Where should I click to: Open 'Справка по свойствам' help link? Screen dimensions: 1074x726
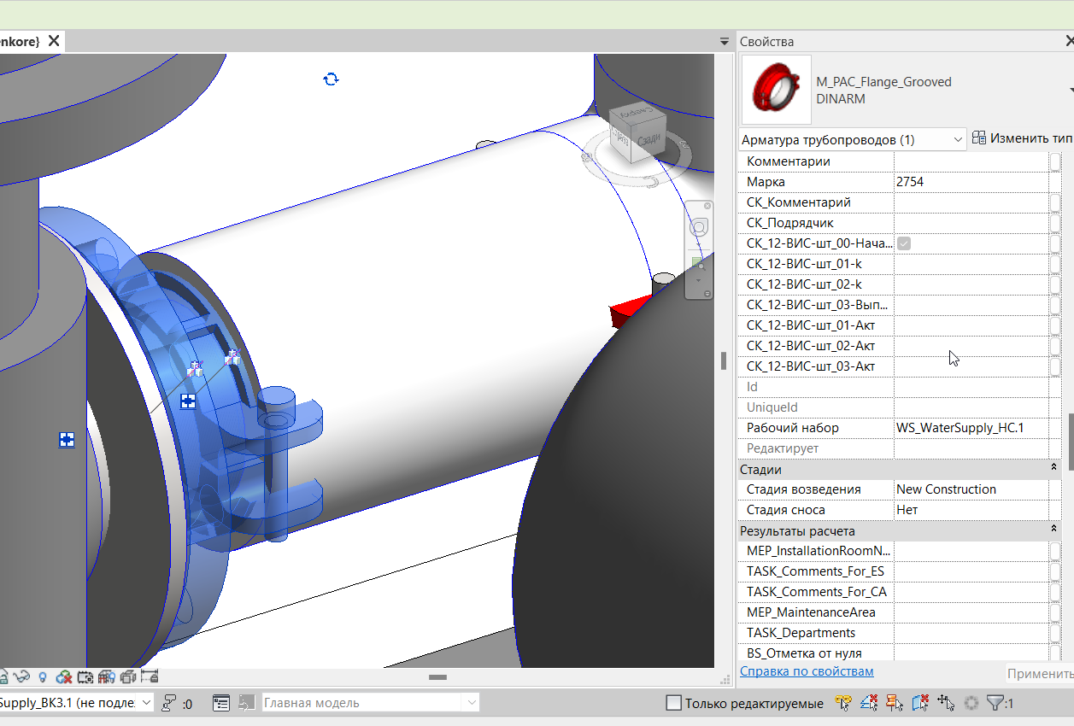tap(807, 671)
